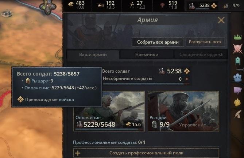Click Распустить всех button

pyautogui.click(x=205, y=42)
